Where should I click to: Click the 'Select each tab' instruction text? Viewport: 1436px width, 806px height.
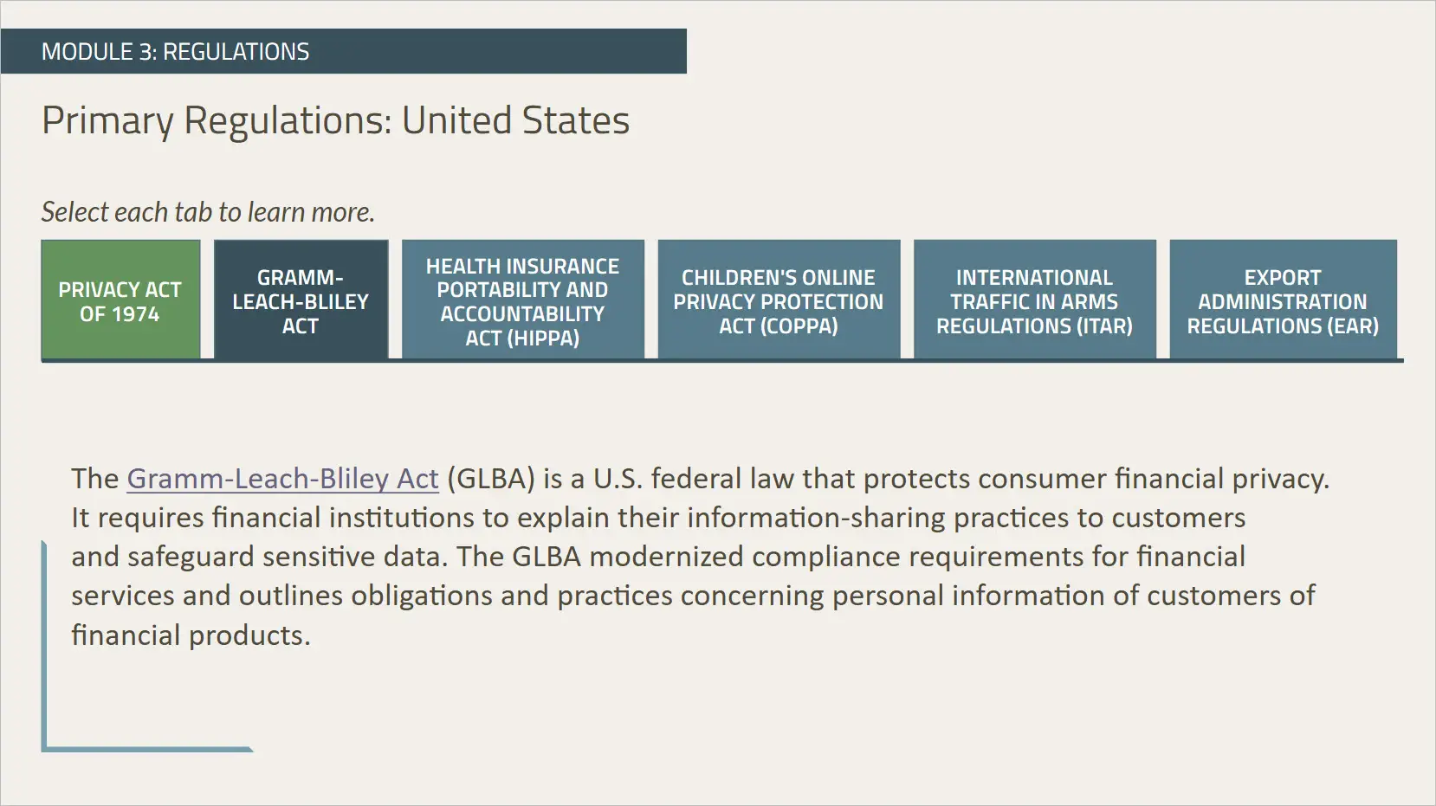click(208, 212)
